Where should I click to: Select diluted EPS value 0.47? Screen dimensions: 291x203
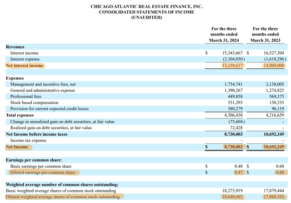pyautogui.click(x=238, y=173)
